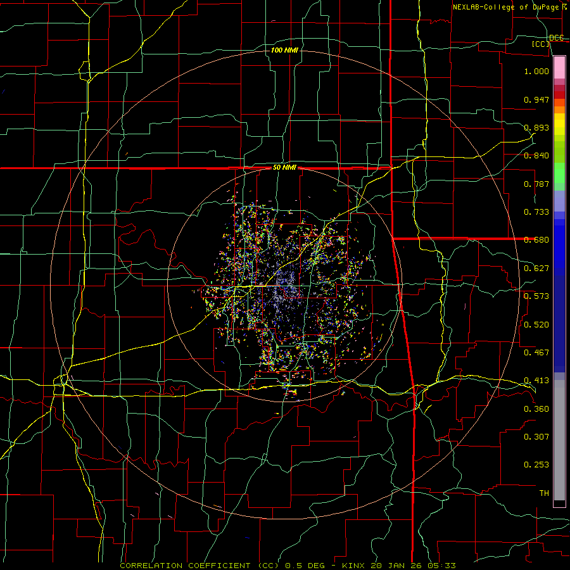The image size is (570, 570).
Task: Click the 05:33 timestamp in caption
Action: [440, 566]
